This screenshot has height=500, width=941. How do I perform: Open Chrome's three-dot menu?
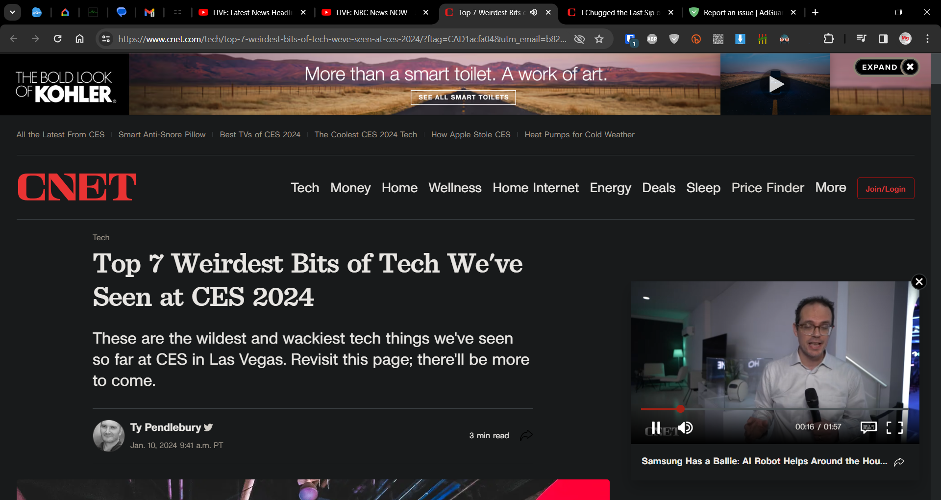(927, 39)
